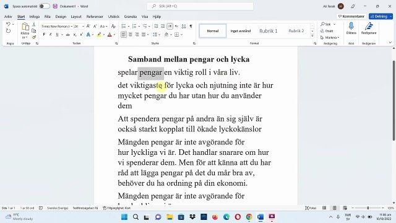The height and width of the screenshot is (223, 396).
Task: Open the Redigerare editor pane
Action: 369,28
